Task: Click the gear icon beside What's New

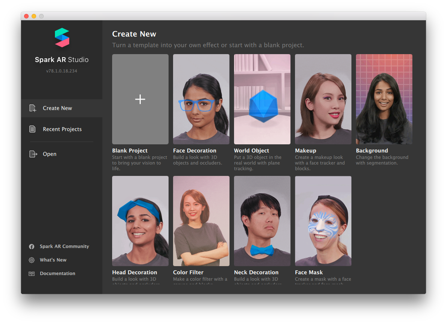Action: point(32,260)
